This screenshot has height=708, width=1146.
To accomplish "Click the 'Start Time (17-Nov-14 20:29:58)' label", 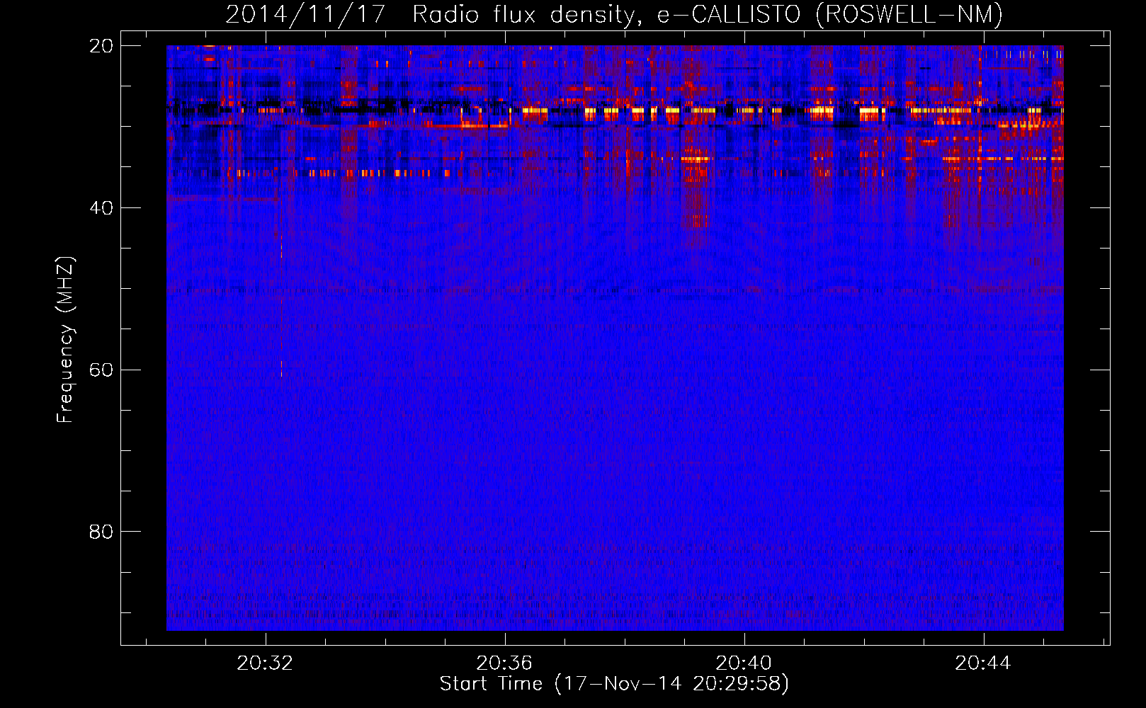I will tap(614, 684).
